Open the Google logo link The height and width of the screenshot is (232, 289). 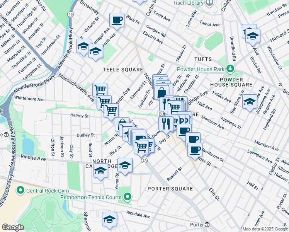coord(13,227)
